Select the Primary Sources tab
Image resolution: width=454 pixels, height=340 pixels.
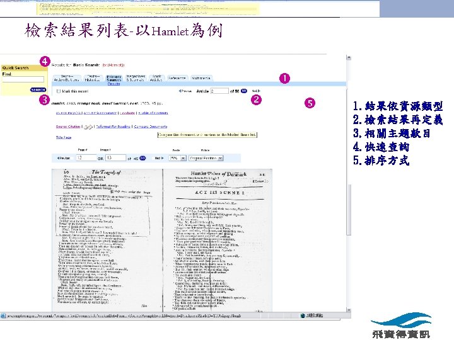[113, 78]
